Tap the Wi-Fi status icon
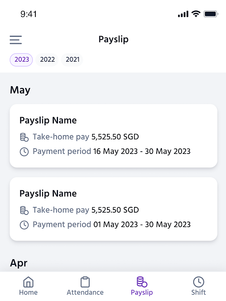Screen dimensions: 226x301 click(195, 14)
